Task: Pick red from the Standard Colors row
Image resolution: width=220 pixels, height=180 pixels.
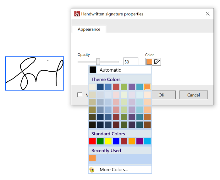Action: click(x=92, y=141)
